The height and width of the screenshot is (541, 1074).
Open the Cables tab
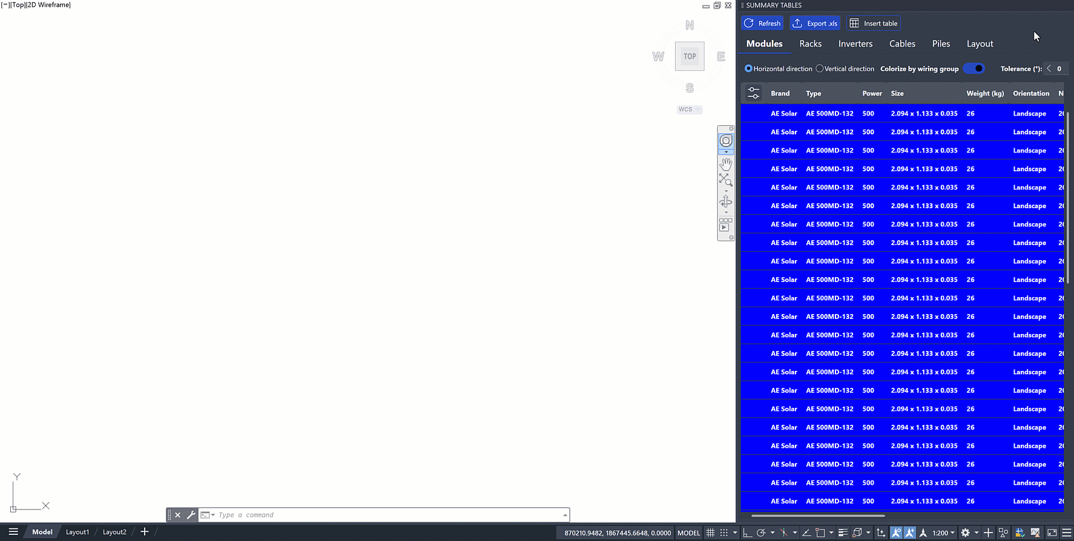pyautogui.click(x=902, y=44)
